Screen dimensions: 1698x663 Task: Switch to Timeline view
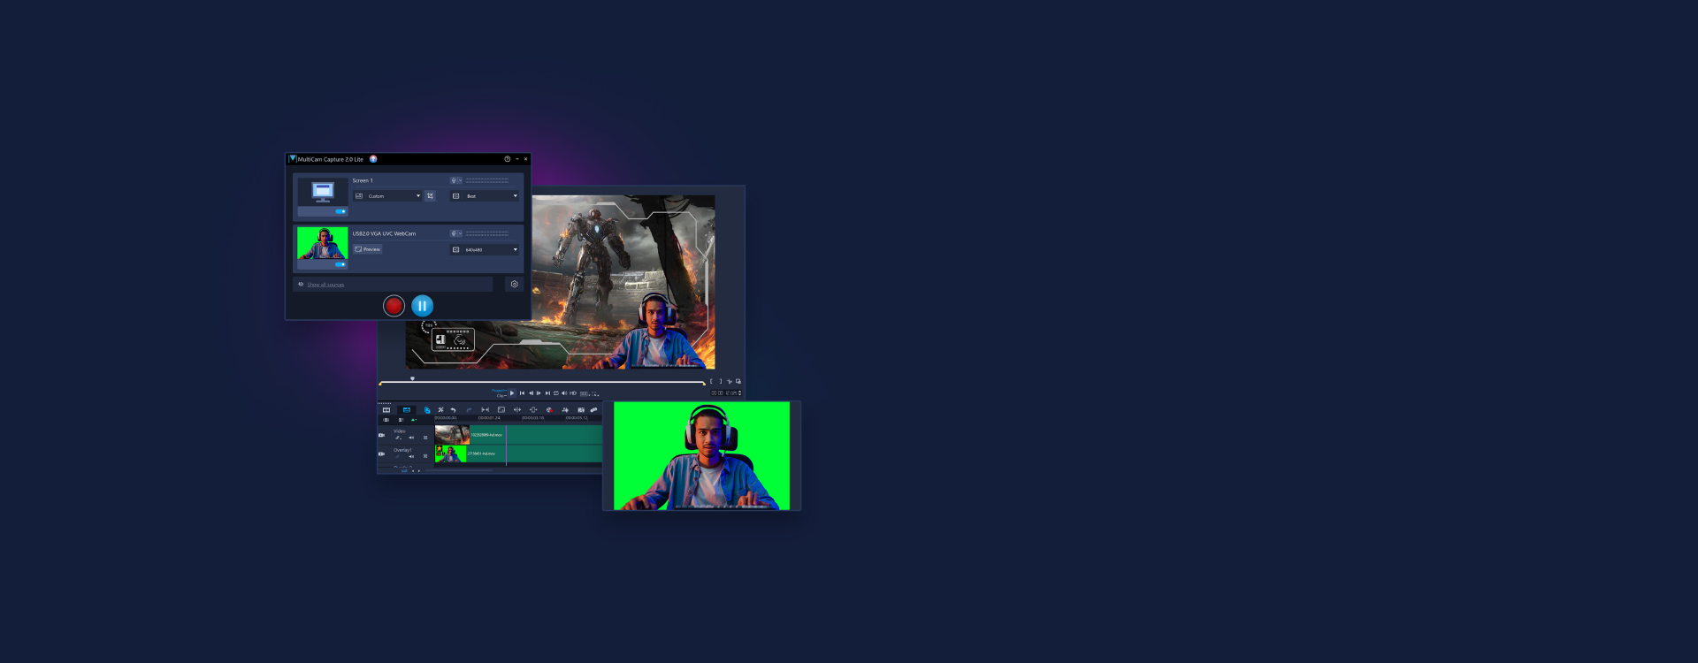[x=407, y=410]
